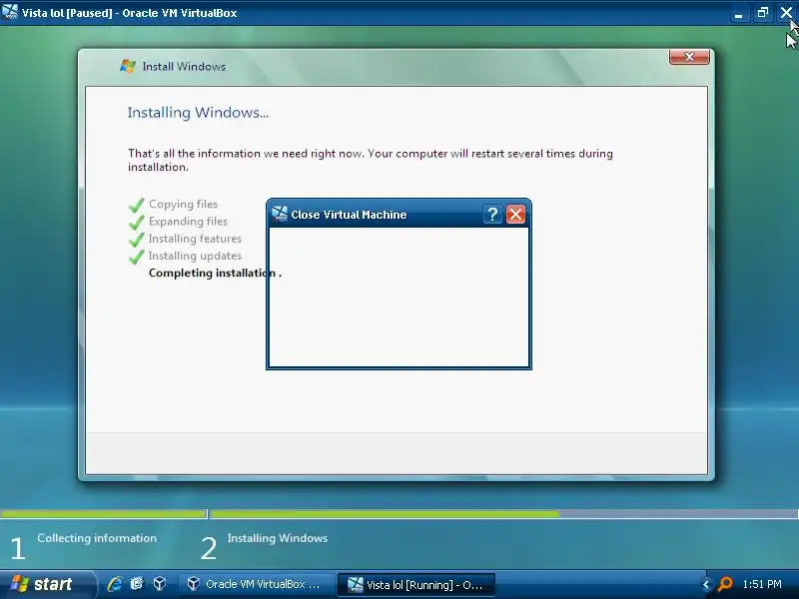
Task: Click the Installing Windows step 2 label
Action: (x=278, y=538)
